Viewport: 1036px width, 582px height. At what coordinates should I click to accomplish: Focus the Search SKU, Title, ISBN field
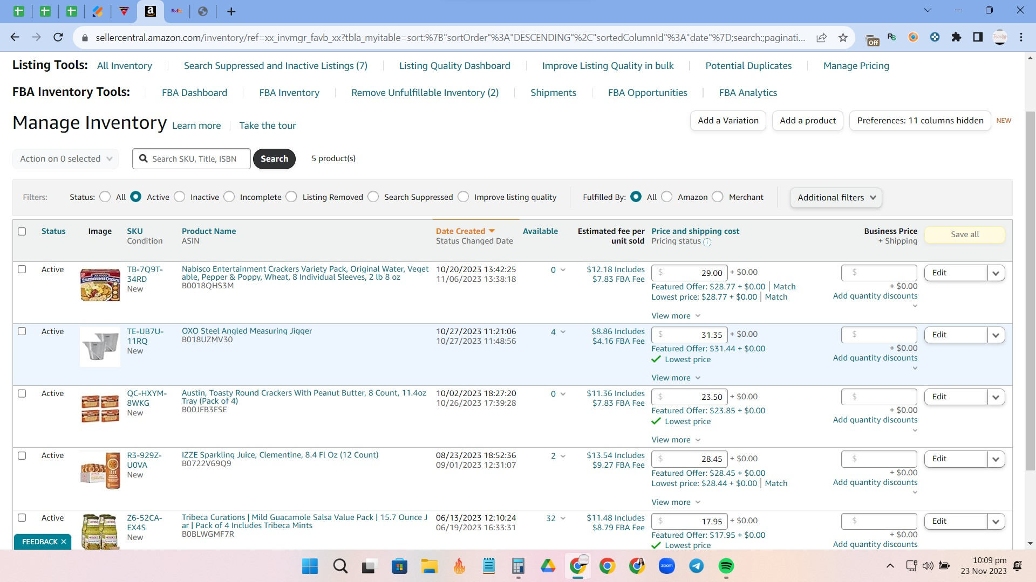point(192,158)
